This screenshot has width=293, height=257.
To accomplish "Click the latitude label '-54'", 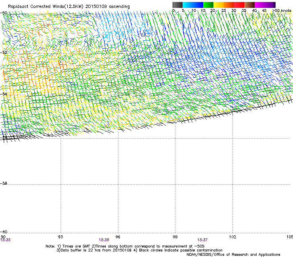I will [4, 94].
